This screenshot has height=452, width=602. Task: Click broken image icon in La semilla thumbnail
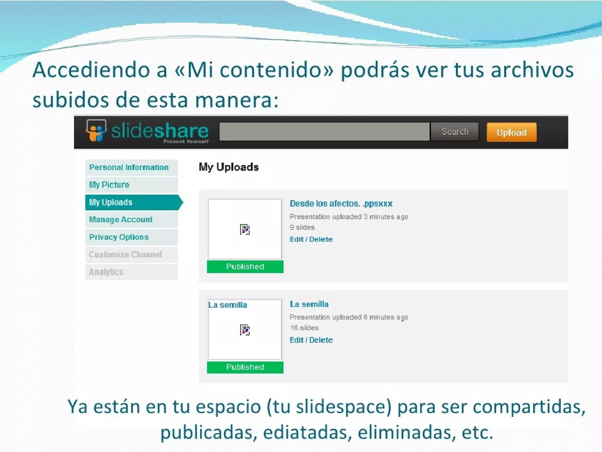[x=245, y=330]
